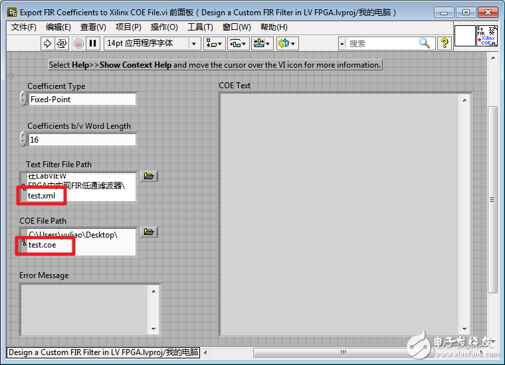
Task: Browse for COE File Path folder
Action: click(x=149, y=232)
